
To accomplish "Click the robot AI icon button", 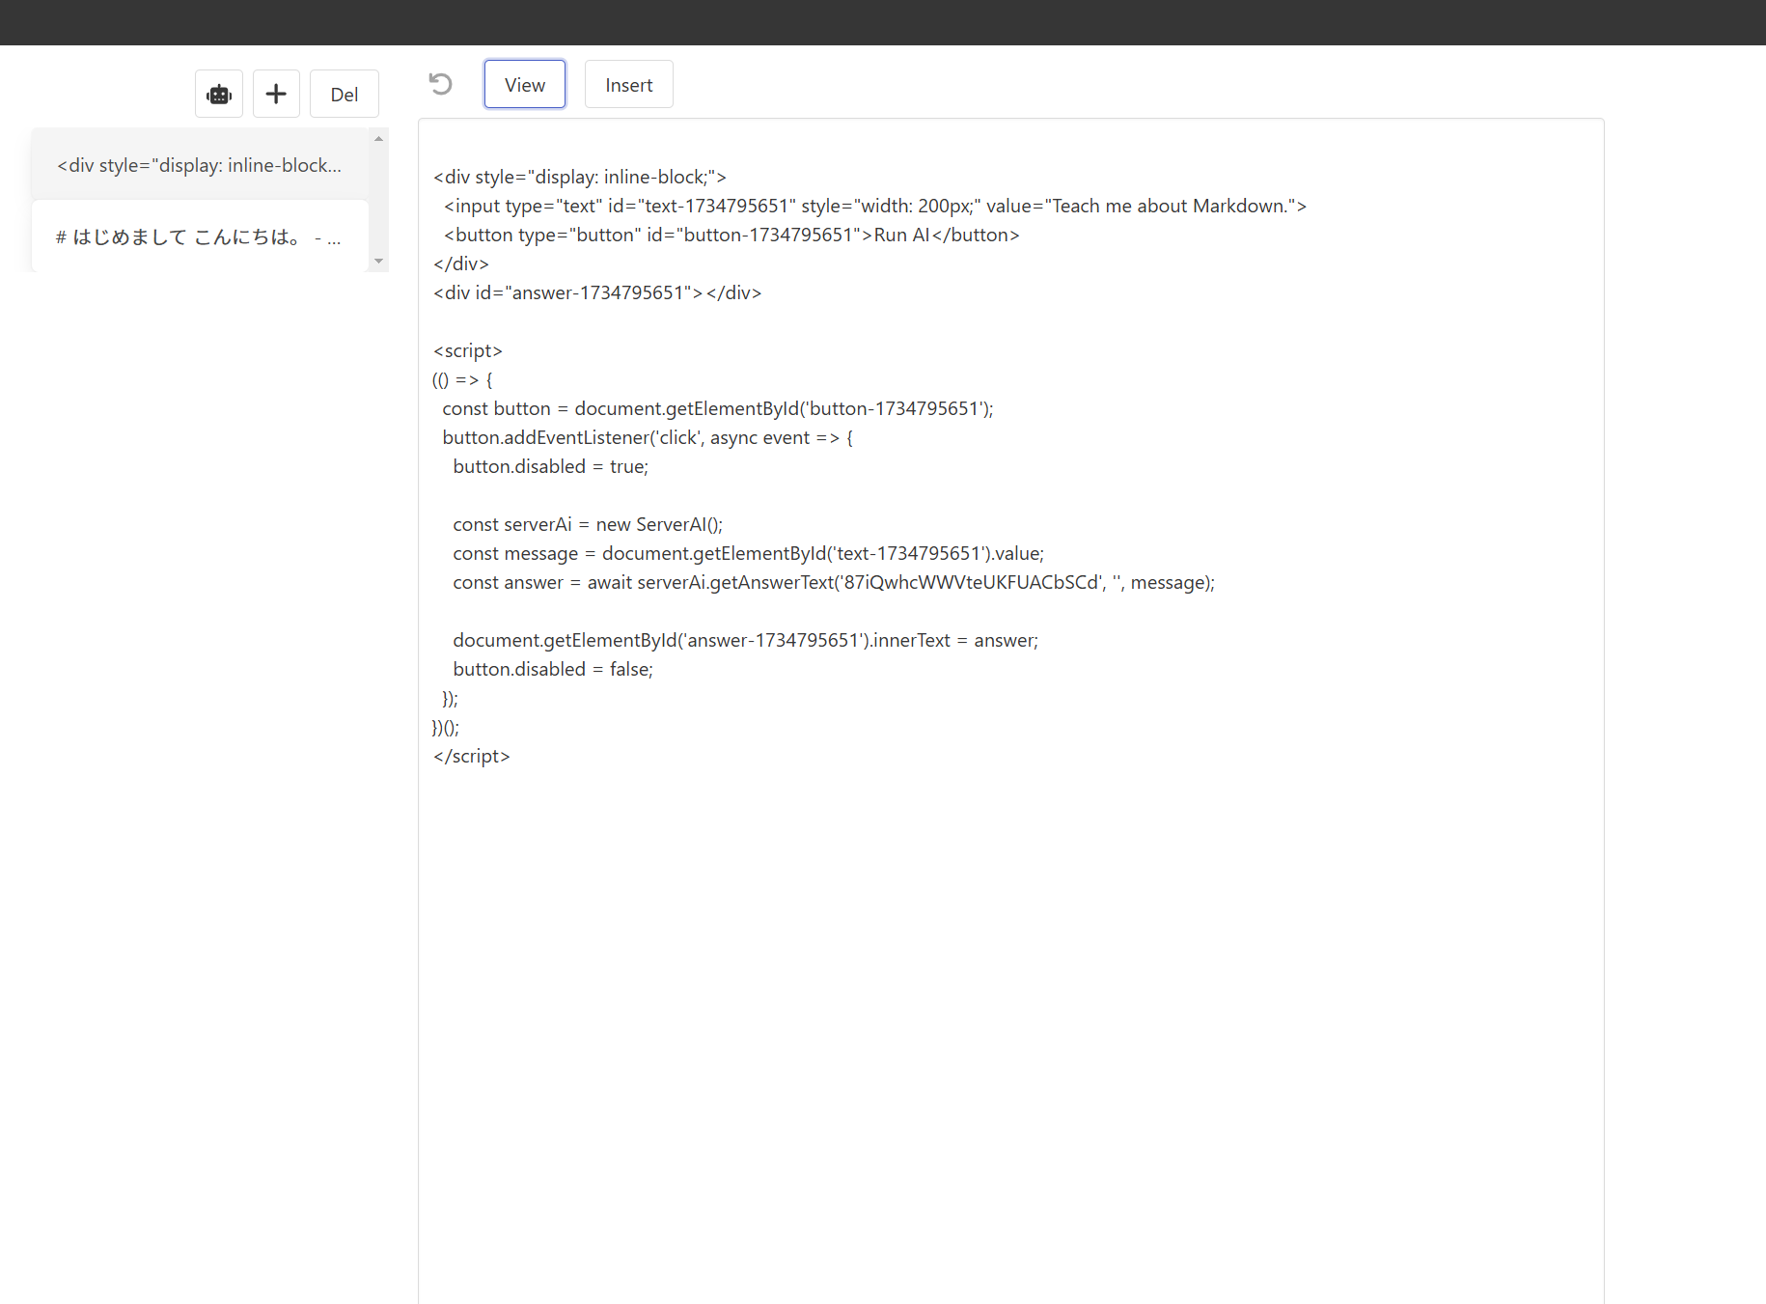I will 219,94.
